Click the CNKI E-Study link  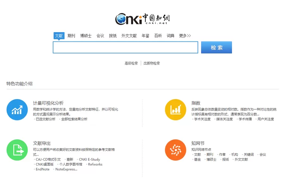tap(89, 160)
